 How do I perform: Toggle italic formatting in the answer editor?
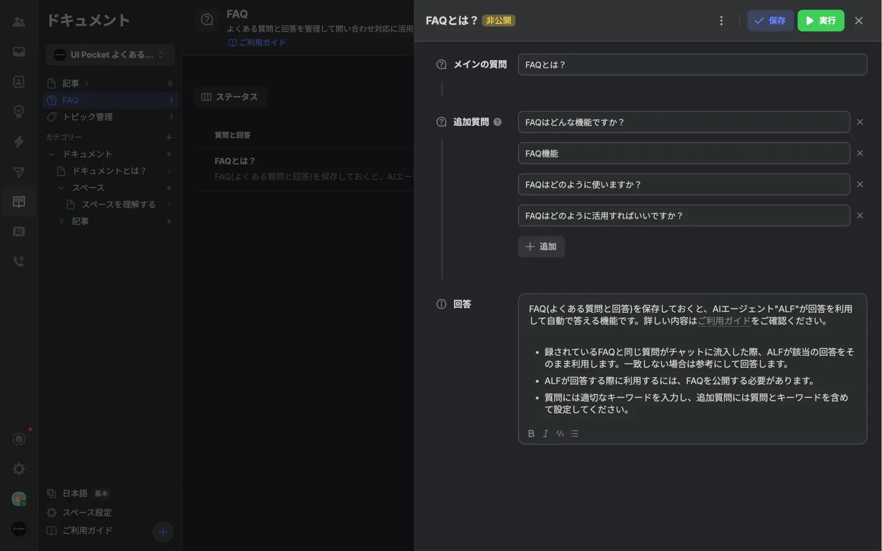(545, 434)
